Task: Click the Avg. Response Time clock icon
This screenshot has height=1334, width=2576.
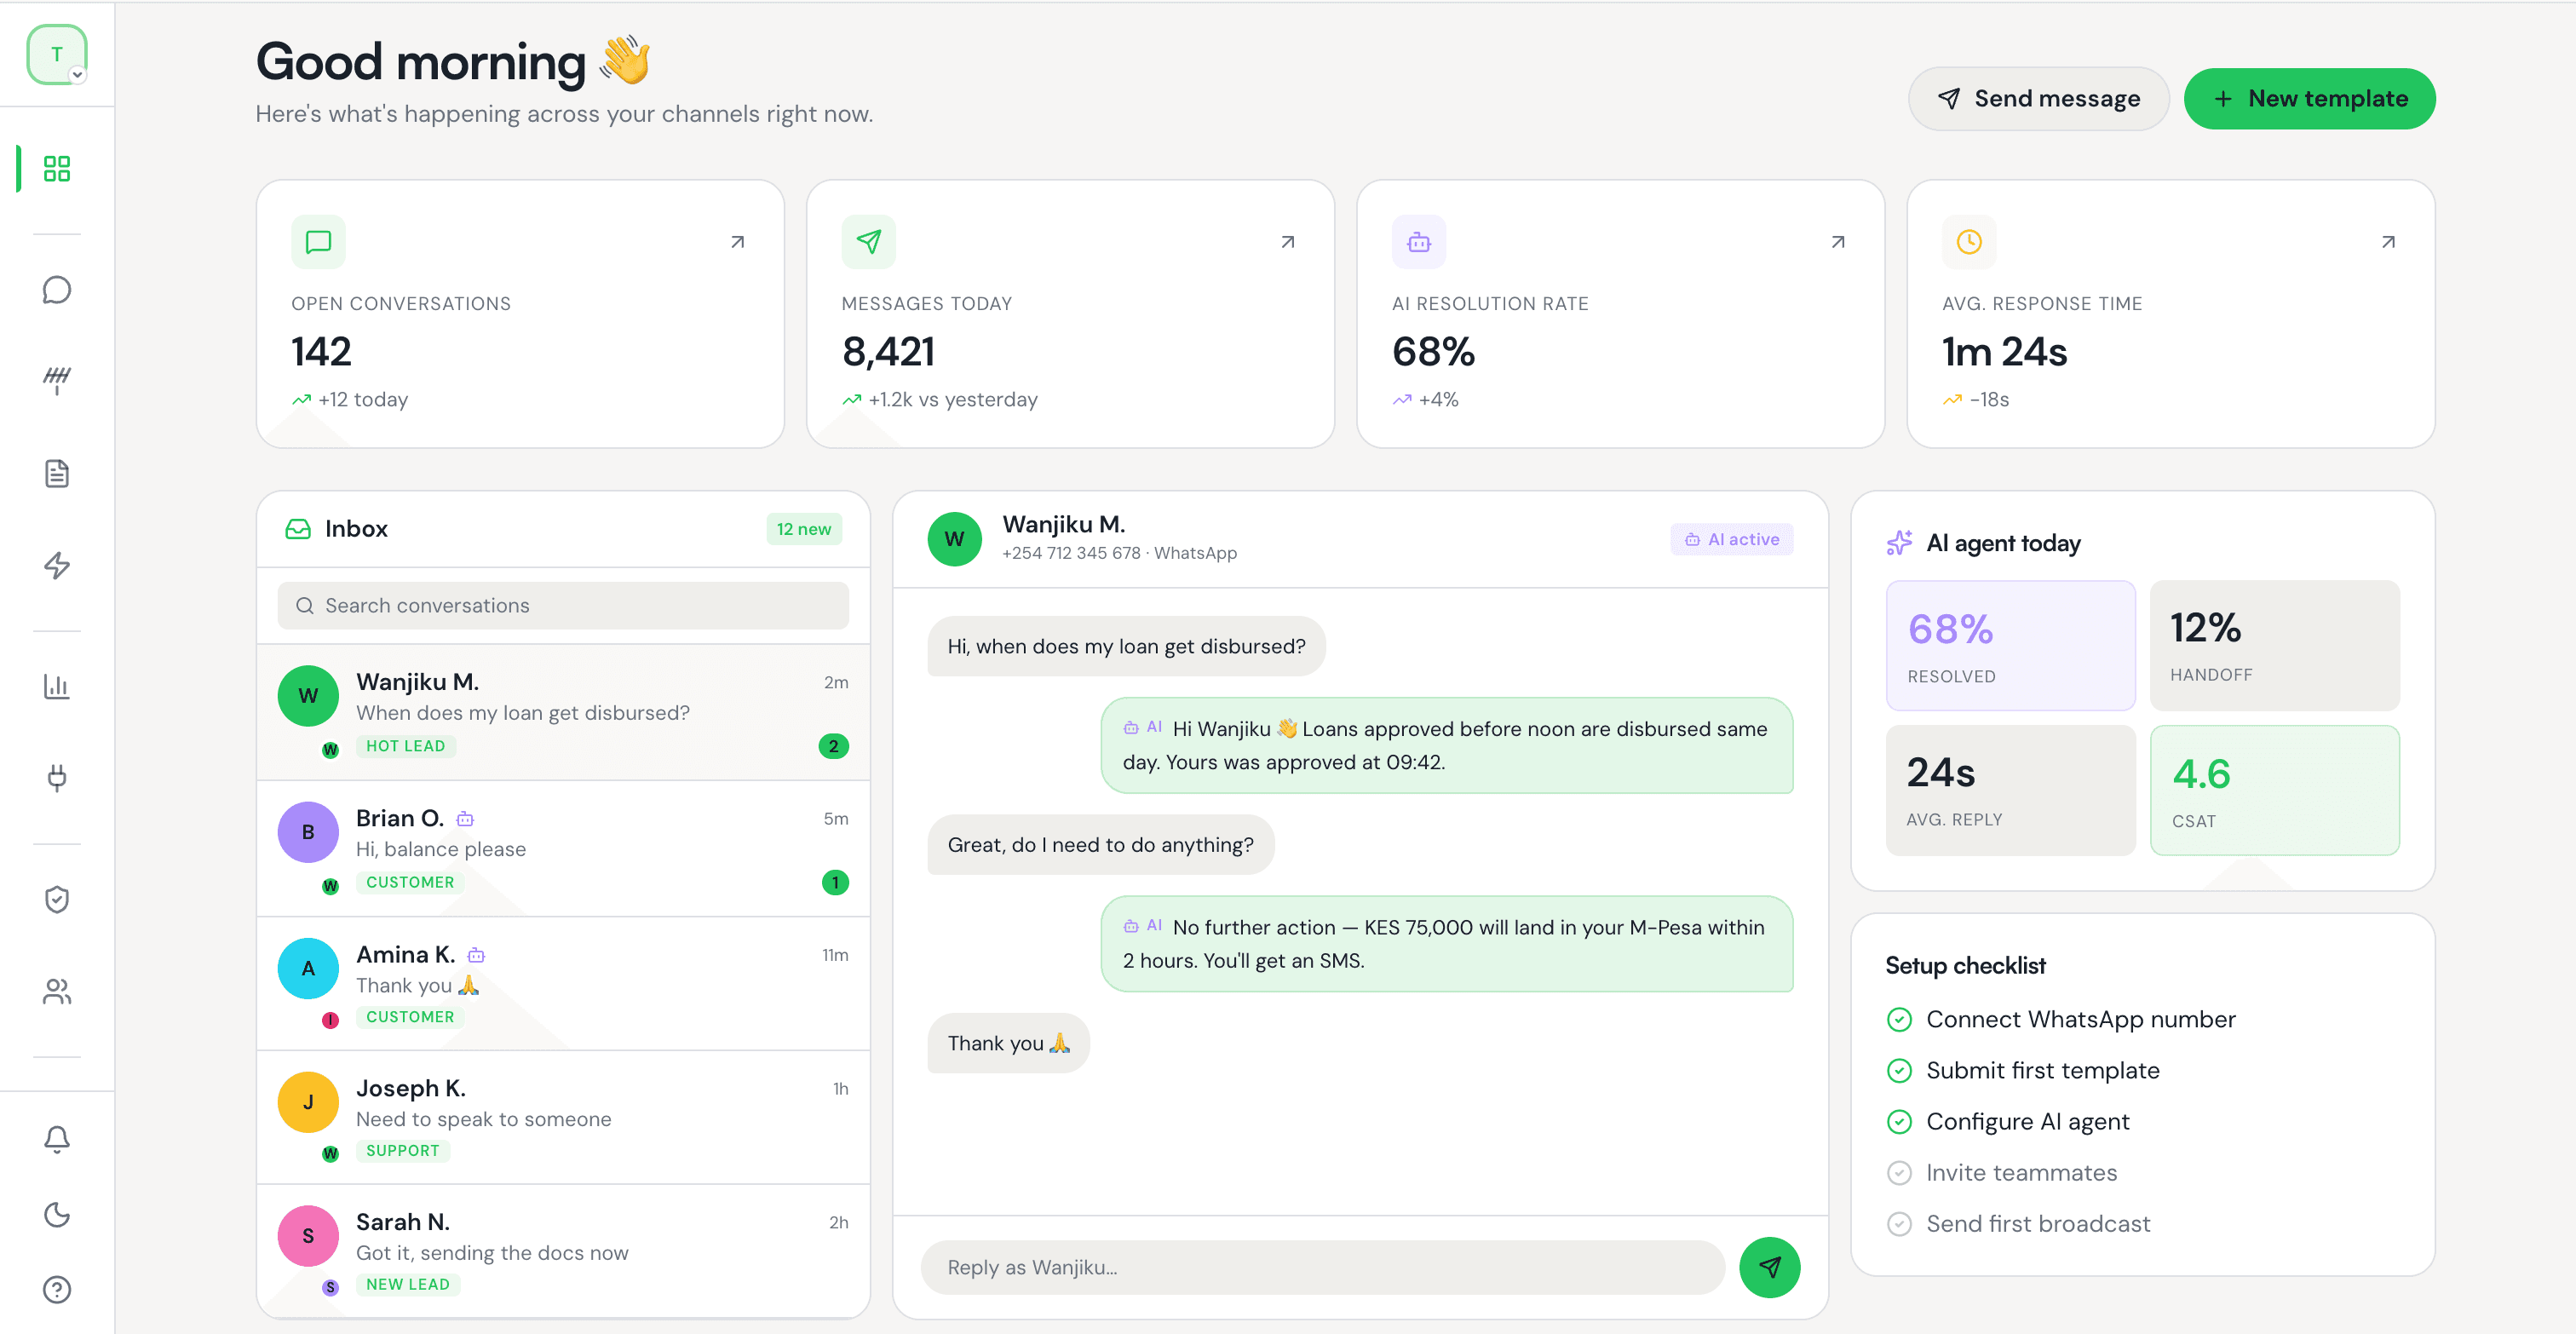Action: point(1969,242)
